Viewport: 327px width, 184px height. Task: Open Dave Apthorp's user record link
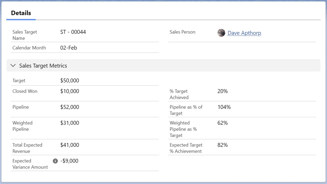point(244,33)
